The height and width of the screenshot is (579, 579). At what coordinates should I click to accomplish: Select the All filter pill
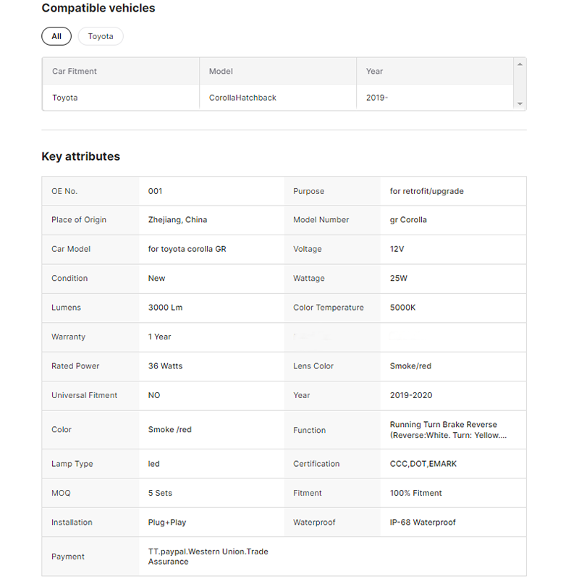(x=56, y=36)
